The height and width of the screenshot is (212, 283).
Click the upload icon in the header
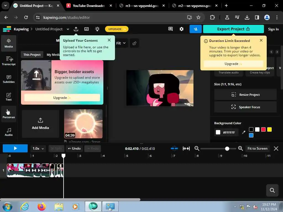point(76,29)
